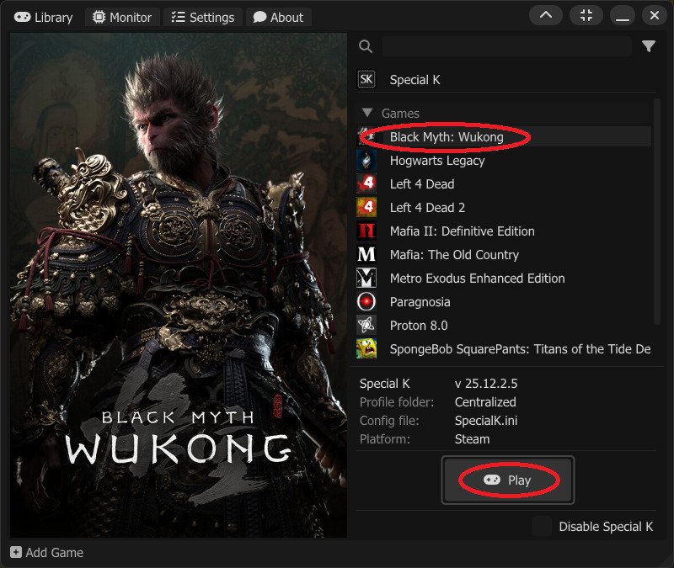Click the Steam platform value

pyautogui.click(x=472, y=439)
